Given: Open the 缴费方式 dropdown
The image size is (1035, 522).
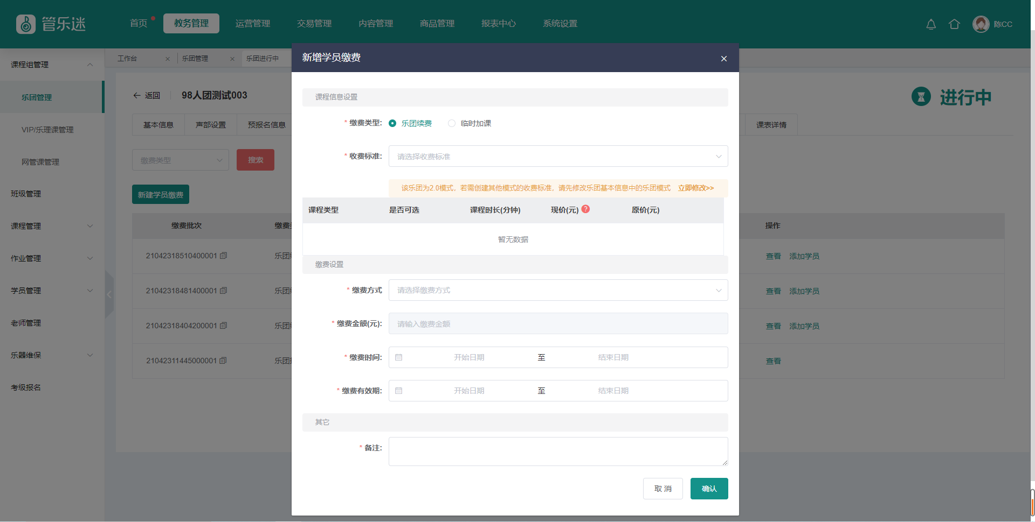Looking at the screenshot, I should click(x=558, y=291).
